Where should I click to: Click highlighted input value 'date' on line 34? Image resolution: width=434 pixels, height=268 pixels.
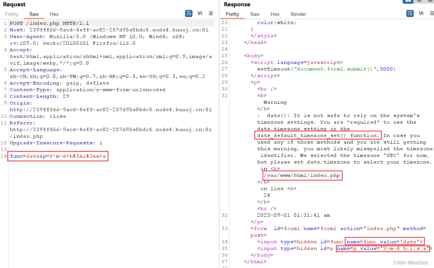click(x=385, y=241)
